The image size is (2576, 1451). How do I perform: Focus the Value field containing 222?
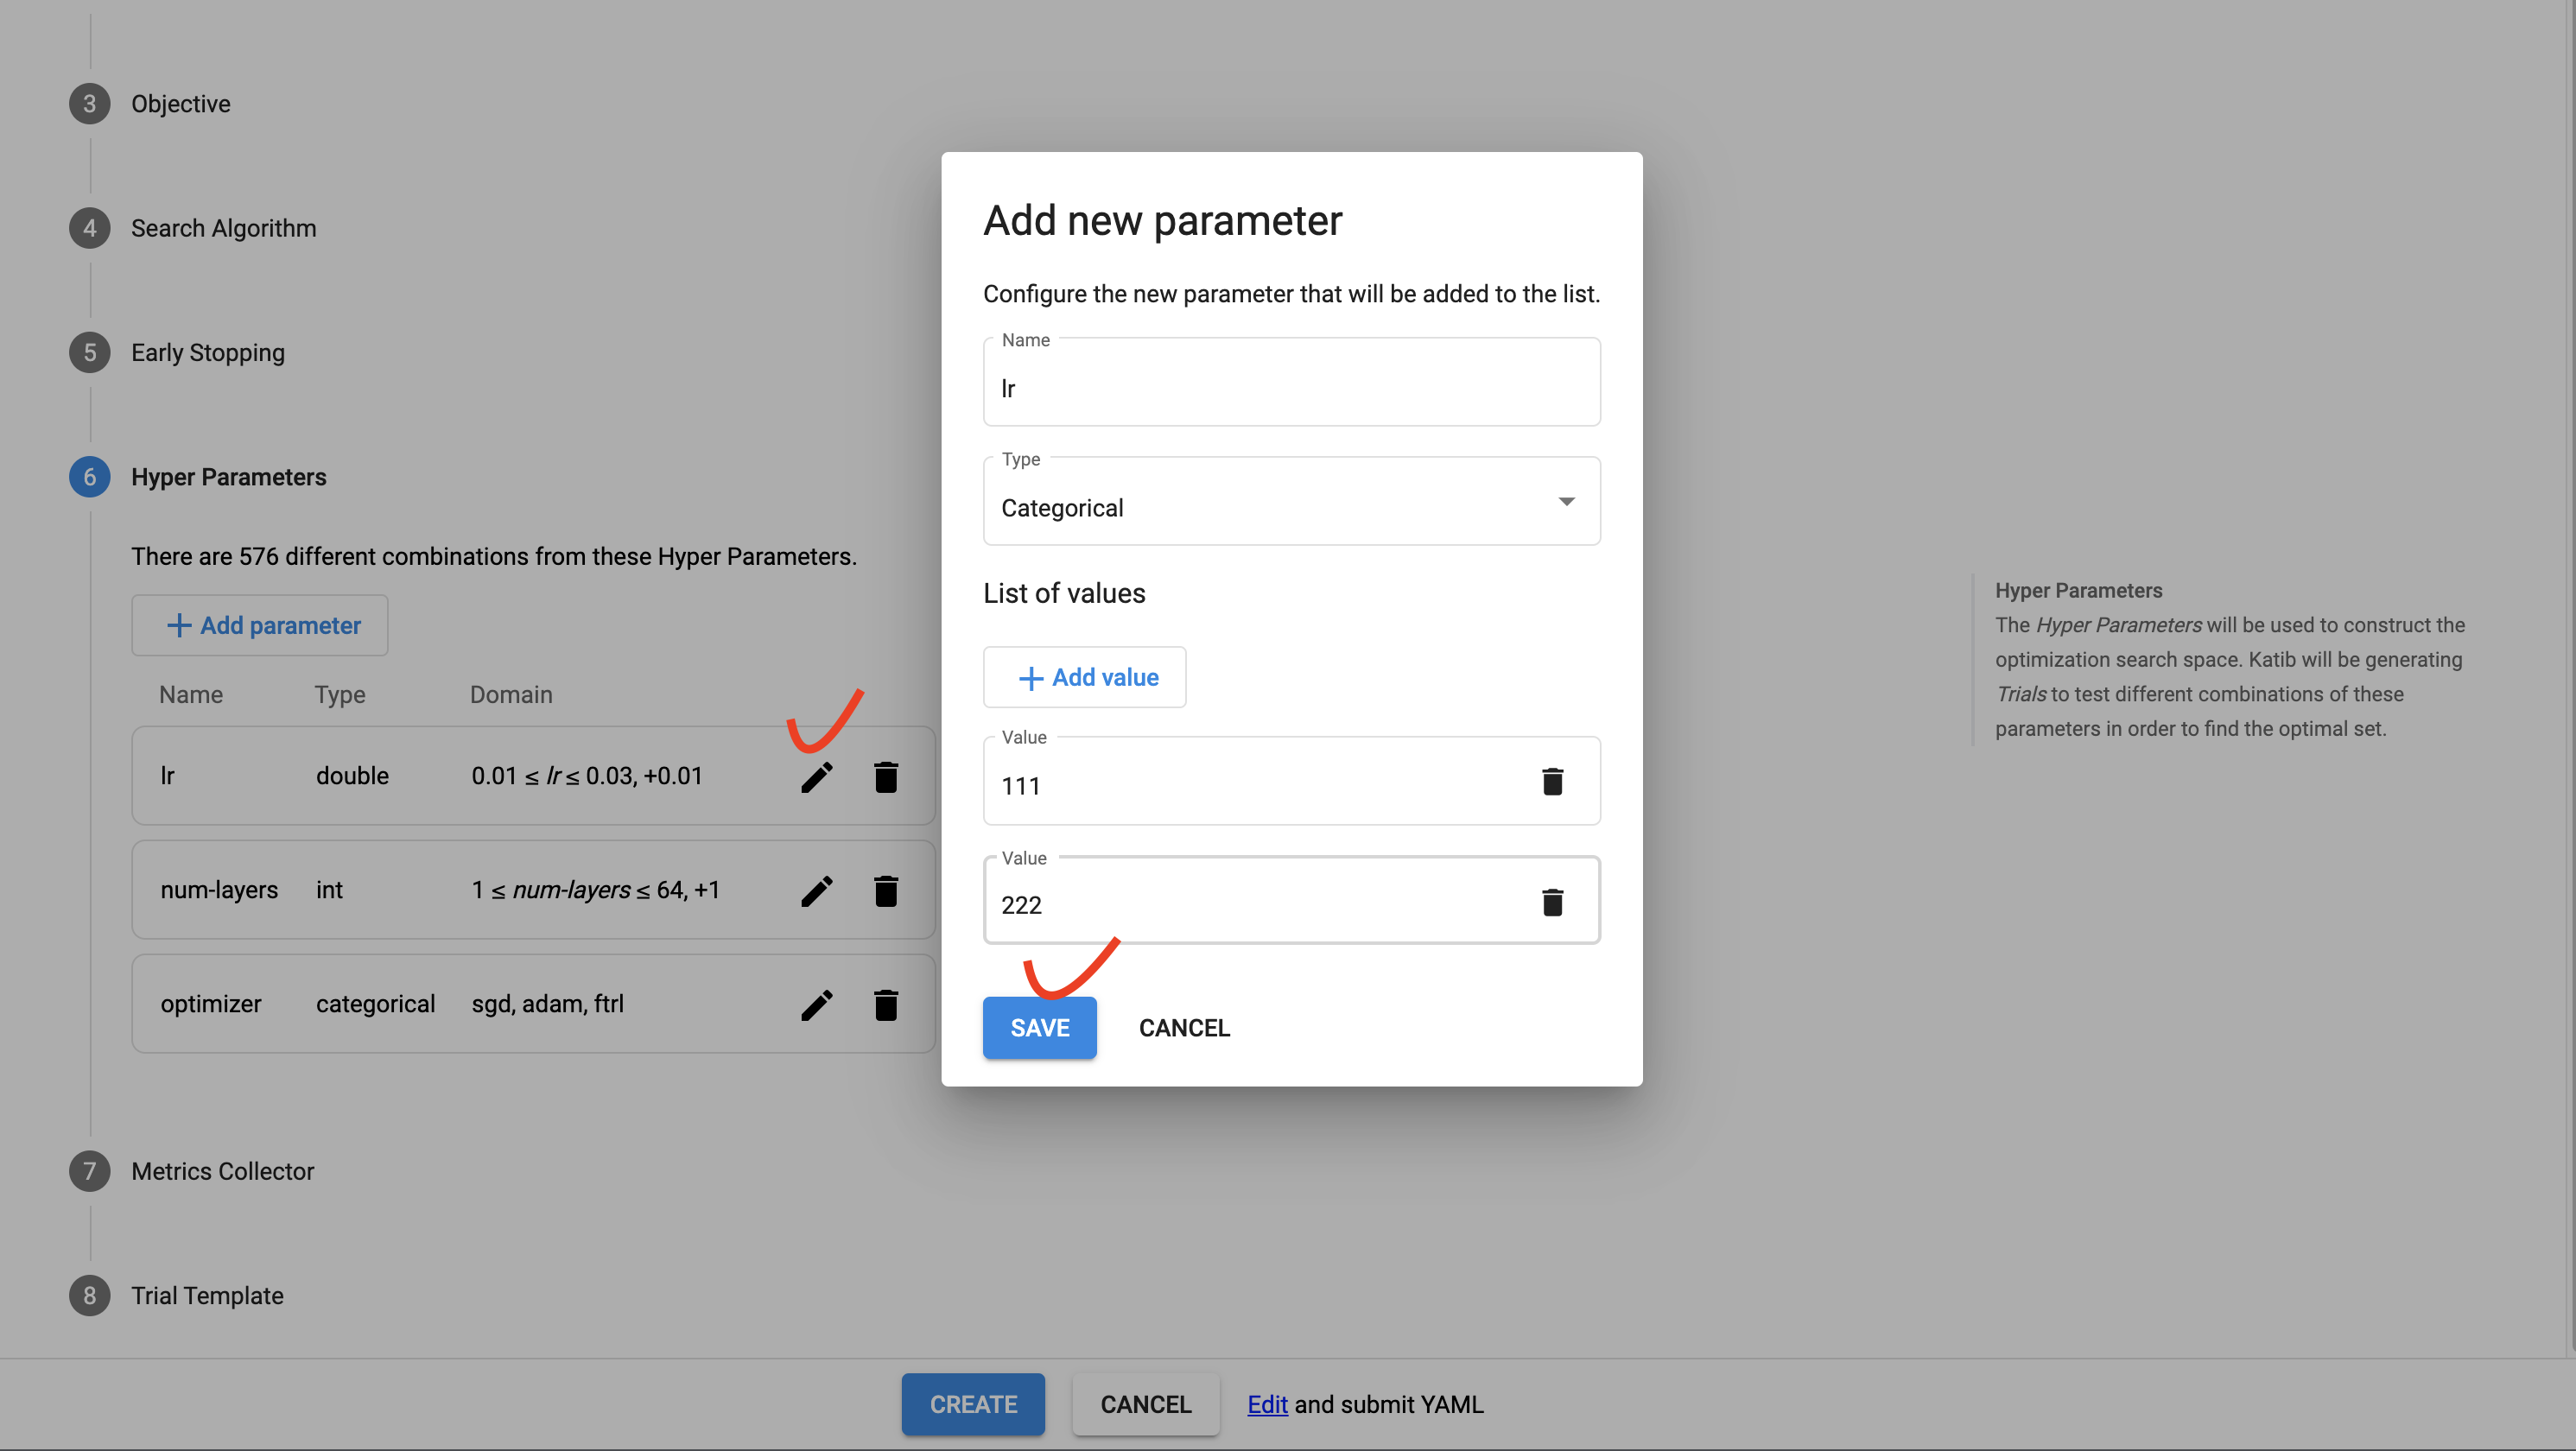click(1250, 905)
